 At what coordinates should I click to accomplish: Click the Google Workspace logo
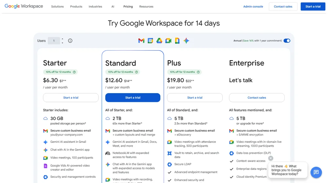point(24,6)
